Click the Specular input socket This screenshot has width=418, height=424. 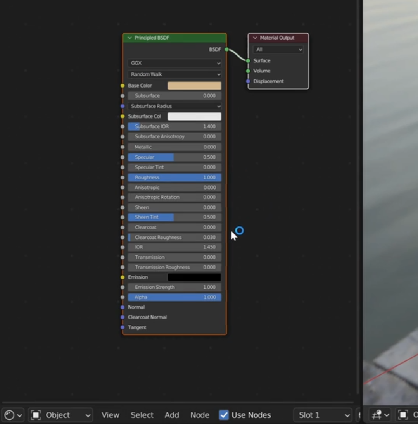tap(123, 157)
